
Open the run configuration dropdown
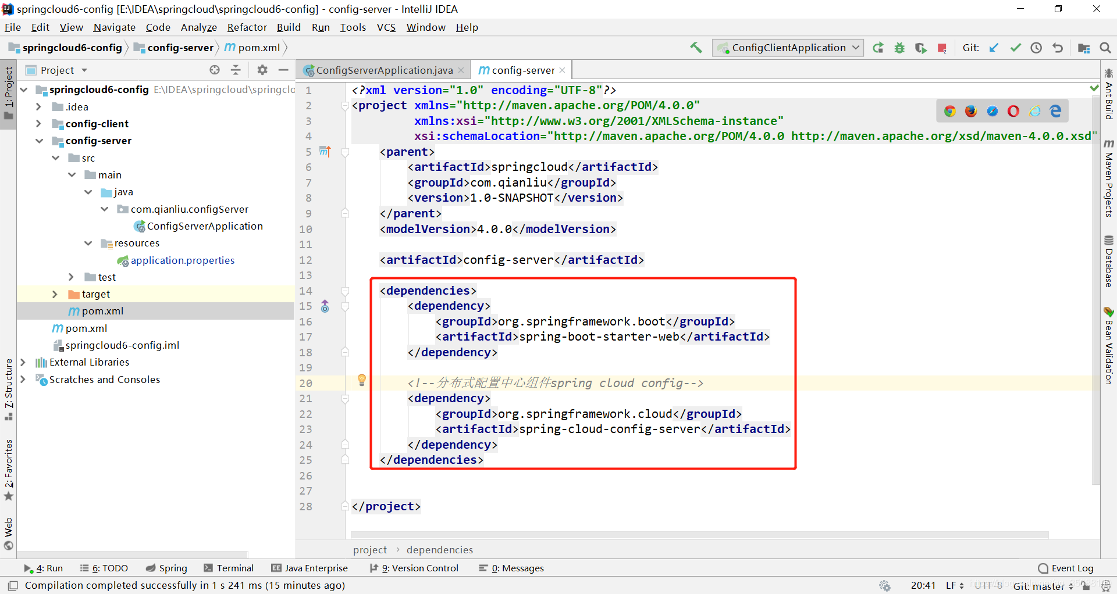788,48
